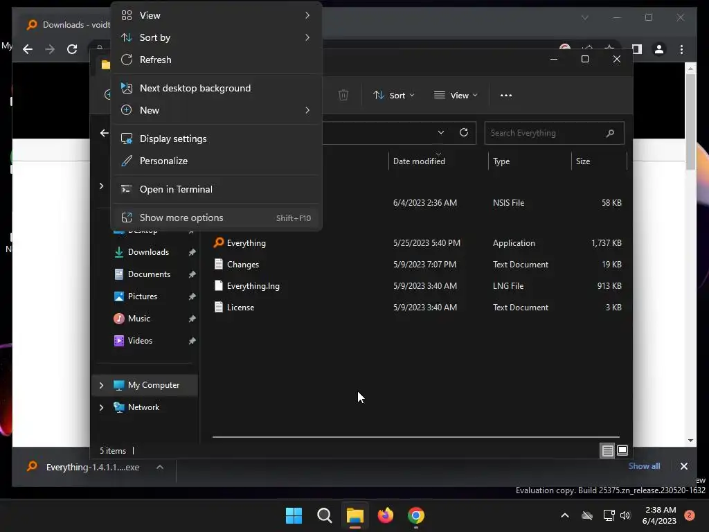This screenshot has width=709, height=532.
Task: Choose Personalize in the context menu
Action: click(216, 161)
